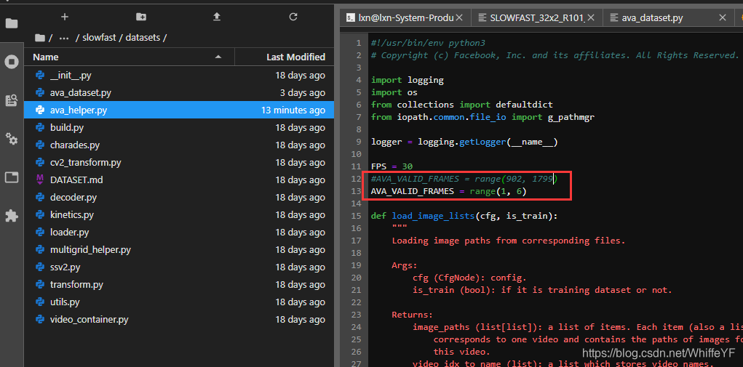Click the New Launcher plus icon
Image resolution: width=743 pixels, height=367 pixels.
pyautogui.click(x=65, y=17)
